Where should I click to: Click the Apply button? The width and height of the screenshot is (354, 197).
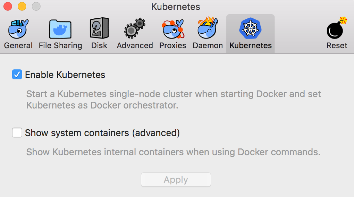[x=176, y=180]
